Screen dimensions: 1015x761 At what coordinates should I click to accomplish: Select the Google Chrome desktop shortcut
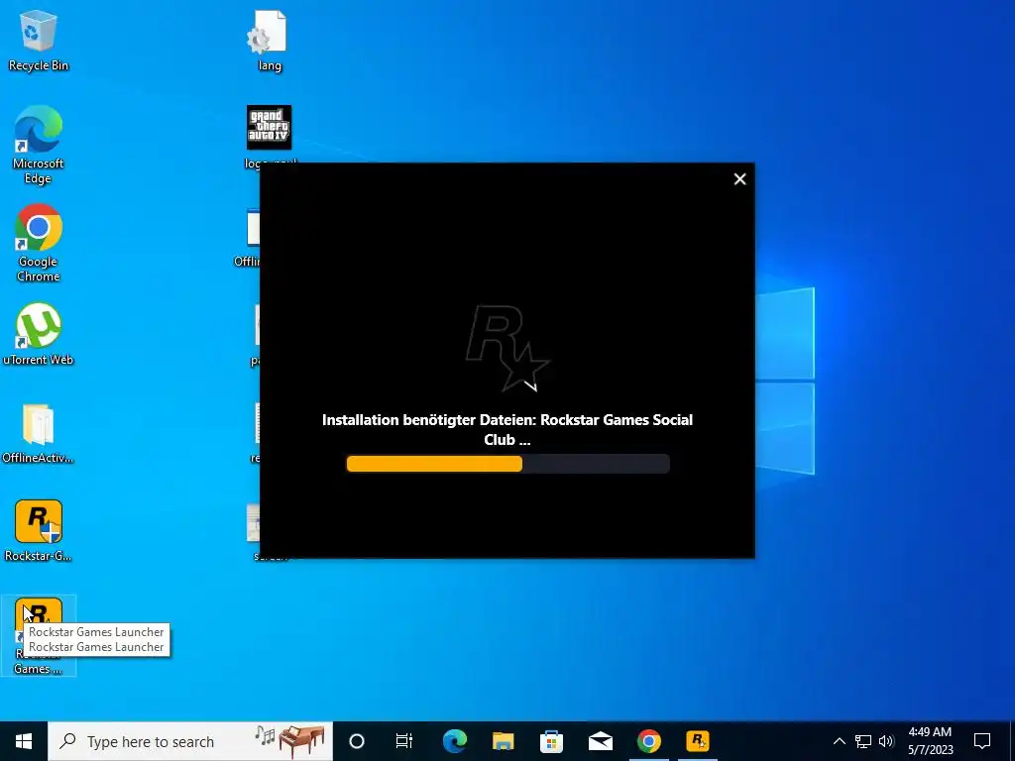click(39, 244)
